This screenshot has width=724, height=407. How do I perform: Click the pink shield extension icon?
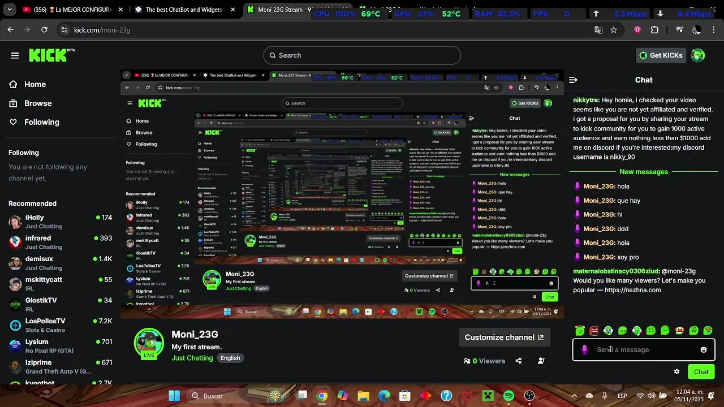[x=637, y=30]
